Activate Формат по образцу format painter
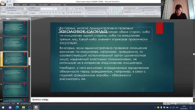This screenshot has height=110, width=195. tap(14, 13)
